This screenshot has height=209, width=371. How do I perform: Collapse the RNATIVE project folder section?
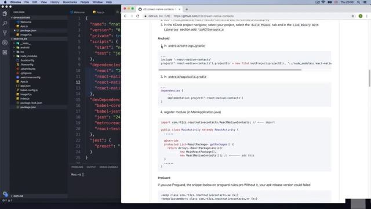20,39
